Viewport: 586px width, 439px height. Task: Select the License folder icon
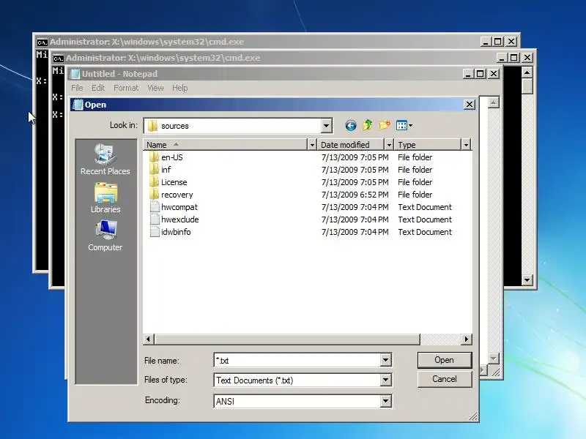(154, 182)
